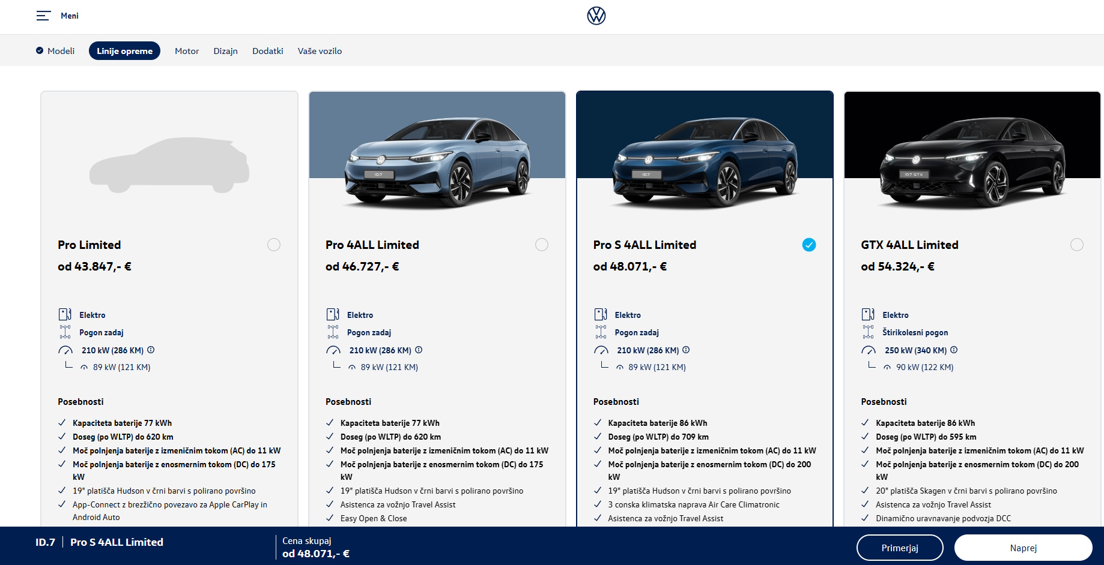
Task: Click small gauge icon beside 89 kW in Pro S 4ALL Limited
Action: pyautogui.click(x=620, y=368)
